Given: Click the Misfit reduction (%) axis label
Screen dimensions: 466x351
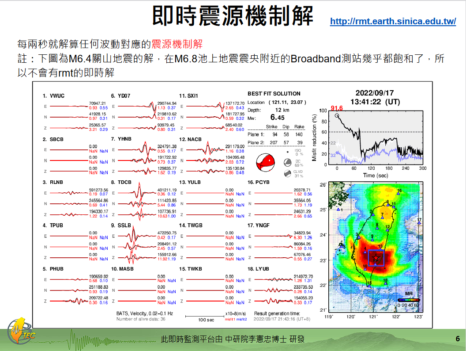Looking at the screenshot, I should (314, 137).
